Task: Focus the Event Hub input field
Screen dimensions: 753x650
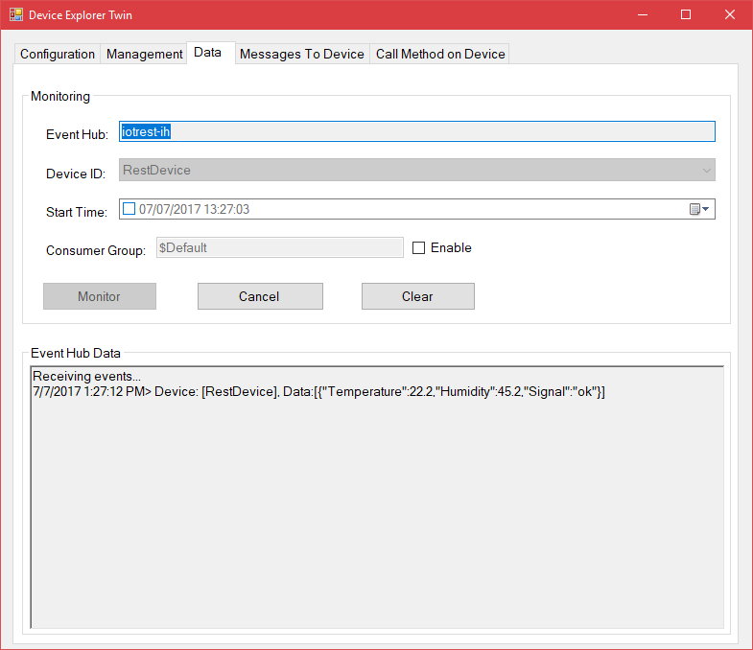Action: 417,131
